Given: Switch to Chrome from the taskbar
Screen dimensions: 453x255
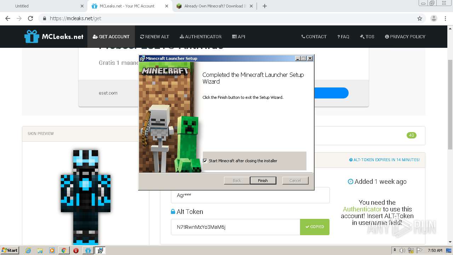Looking at the screenshot, I should click(64, 250).
